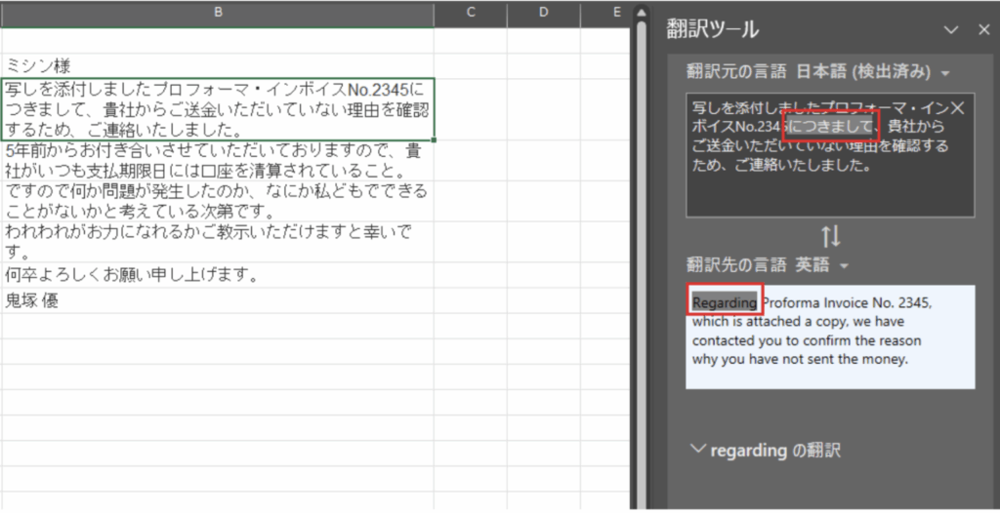Click highlighted につきまして in source text

(829, 126)
